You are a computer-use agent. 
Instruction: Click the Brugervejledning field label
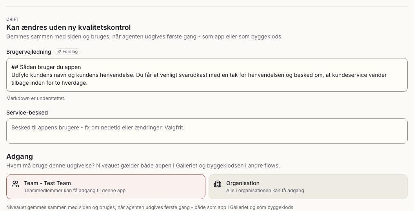(x=29, y=52)
